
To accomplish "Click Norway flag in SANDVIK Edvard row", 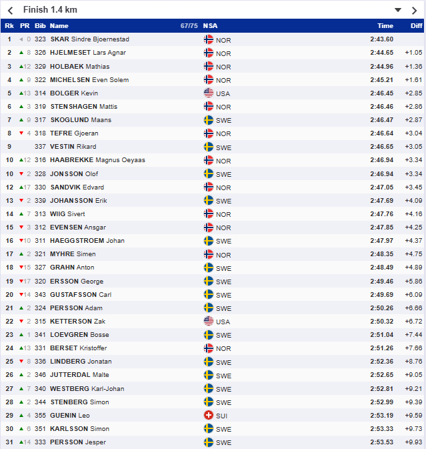I will coord(209,187).
